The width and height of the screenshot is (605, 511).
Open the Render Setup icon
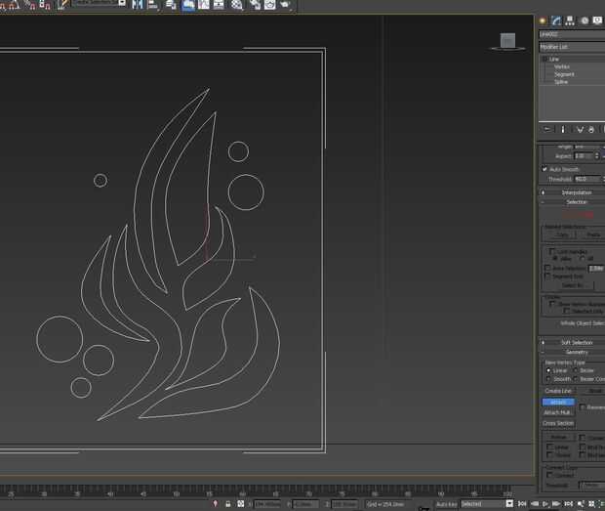click(x=255, y=4)
